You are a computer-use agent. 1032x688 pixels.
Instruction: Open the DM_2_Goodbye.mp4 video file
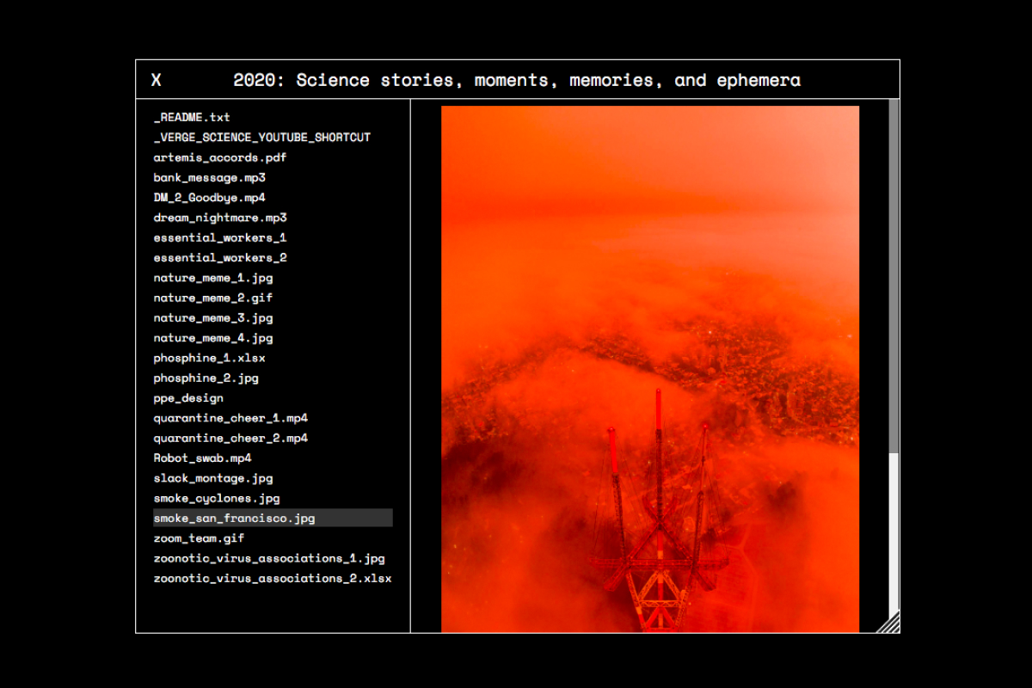tap(209, 197)
